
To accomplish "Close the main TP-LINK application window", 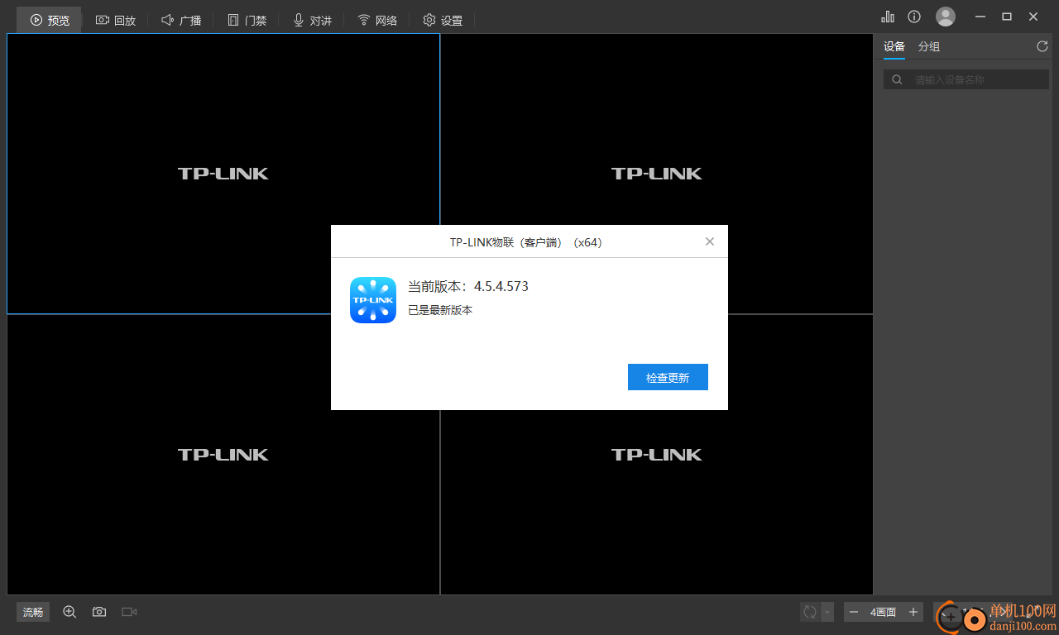I will tap(1033, 17).
